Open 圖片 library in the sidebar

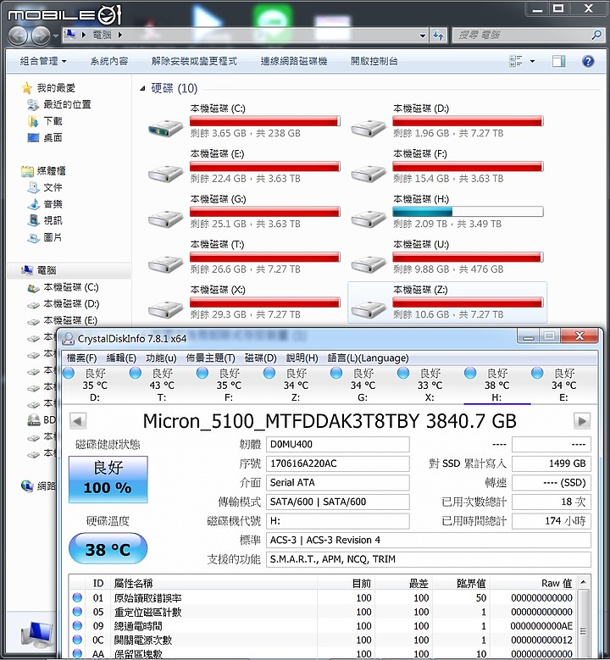(x=53, y=237)
